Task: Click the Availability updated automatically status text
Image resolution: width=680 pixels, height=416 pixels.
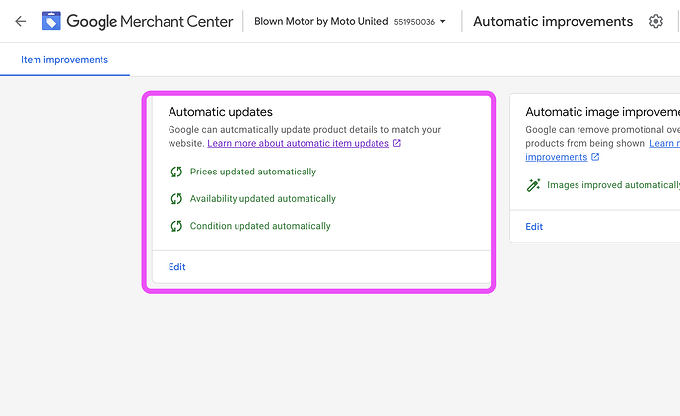Action: 263,199
